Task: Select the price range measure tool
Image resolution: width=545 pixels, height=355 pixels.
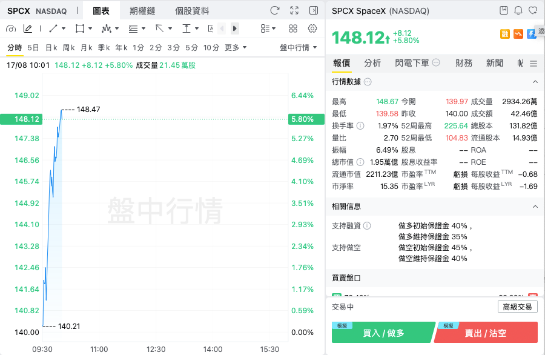Action: coord(187,28)
